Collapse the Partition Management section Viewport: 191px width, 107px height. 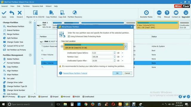[30, 55]
